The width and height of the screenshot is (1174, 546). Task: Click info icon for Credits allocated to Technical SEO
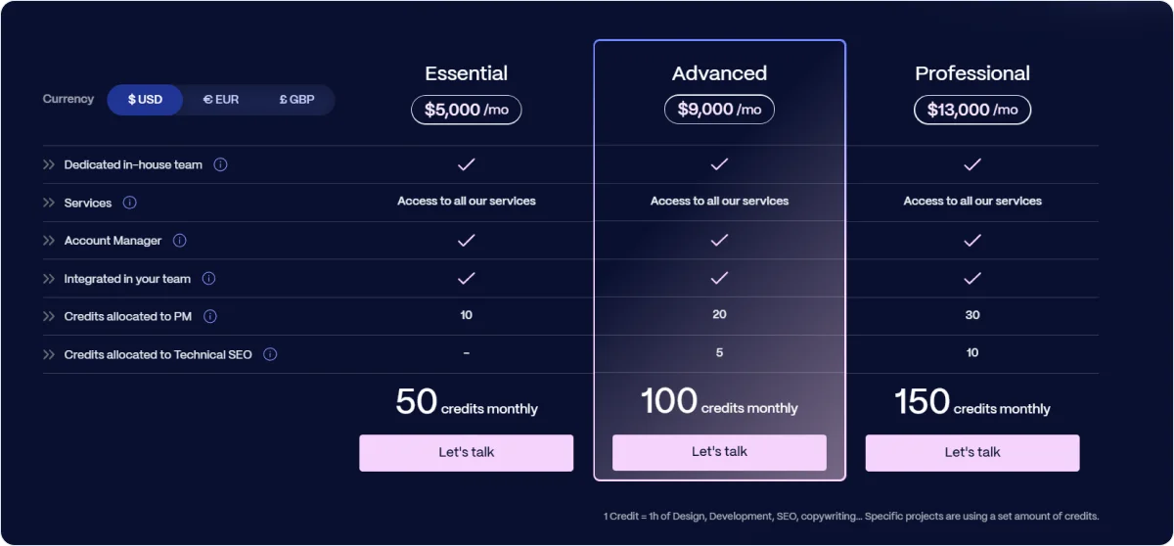(x=270, y=354)
